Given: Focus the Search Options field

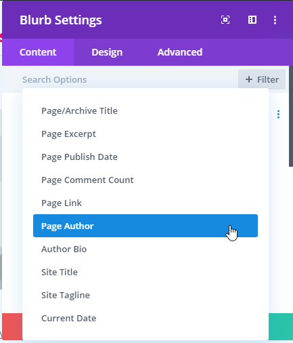Looking at the screenshot, I should (129, 79).
